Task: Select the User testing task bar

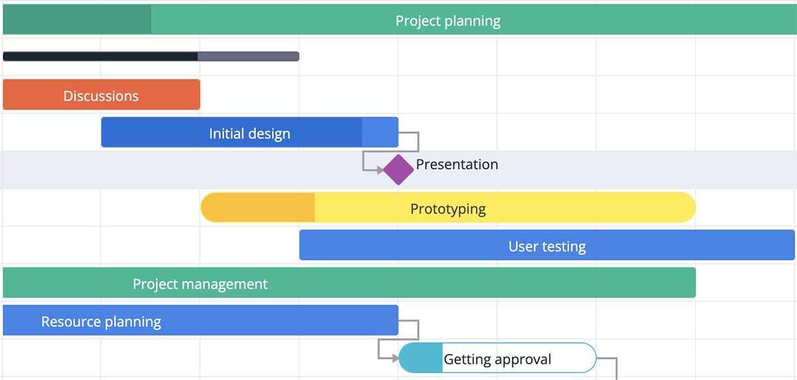Action: click(547, 245)
